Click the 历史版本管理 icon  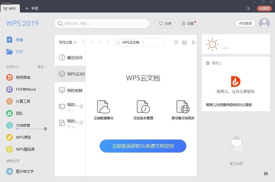[x=143, y=107]
